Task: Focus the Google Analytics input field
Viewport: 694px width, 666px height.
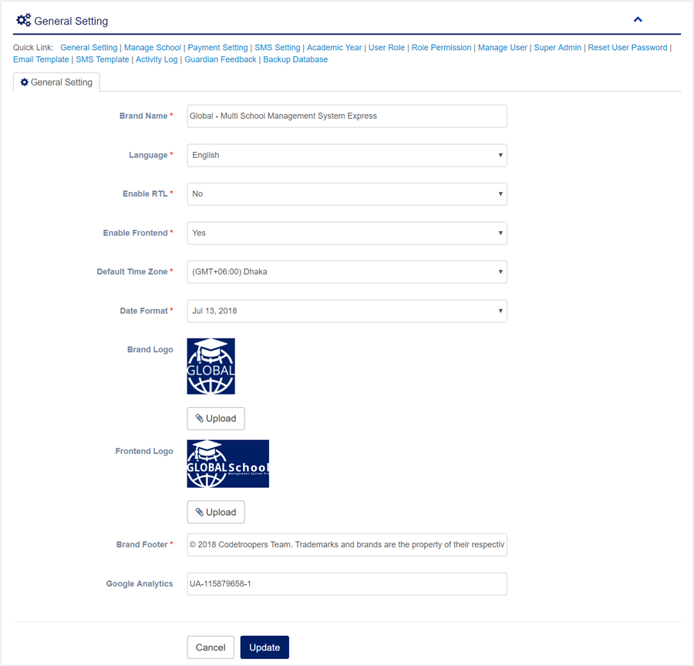Action: tap(347, 584)
